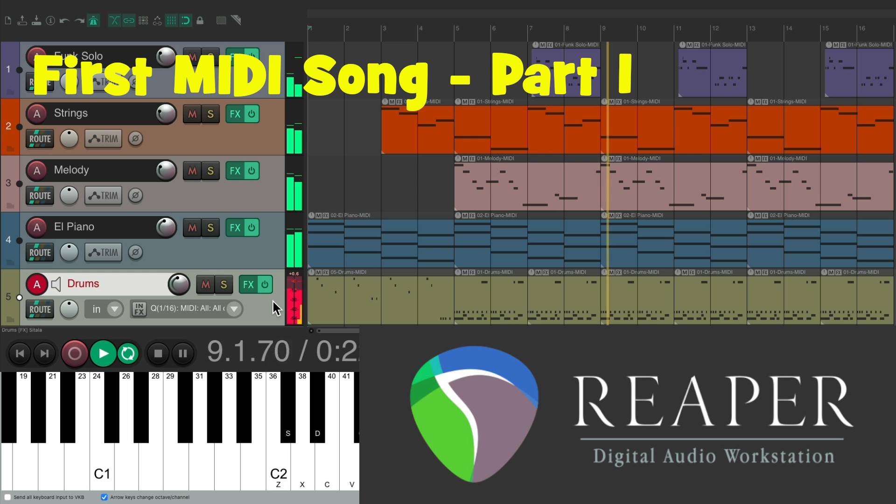Mute the El Piano track

[x=192, y=228]
